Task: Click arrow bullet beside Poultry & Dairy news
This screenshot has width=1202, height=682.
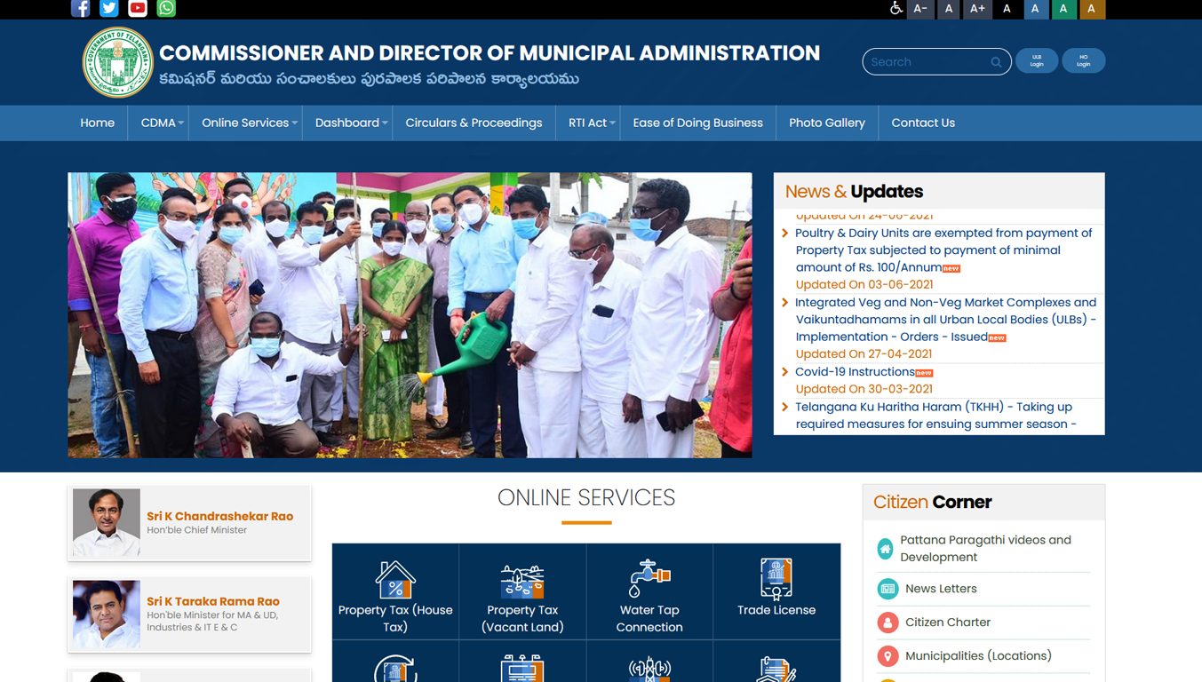Action: pos(784,234)
